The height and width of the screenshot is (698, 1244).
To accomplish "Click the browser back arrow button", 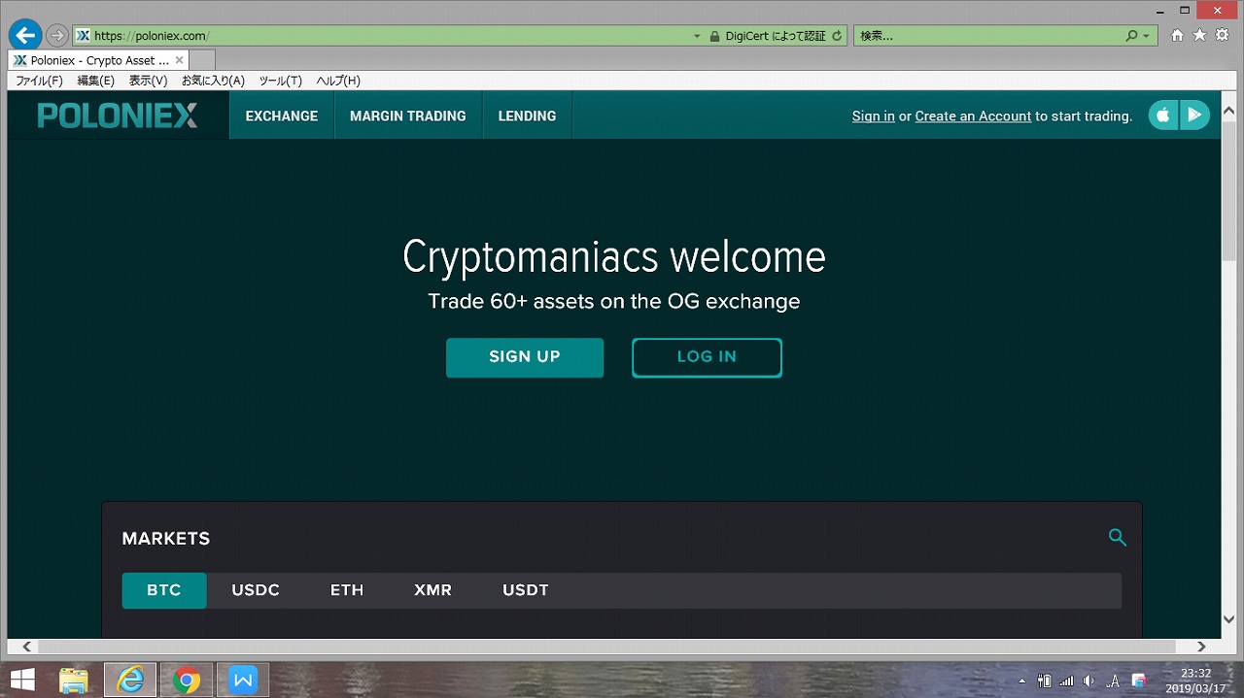I will [23, 36].
